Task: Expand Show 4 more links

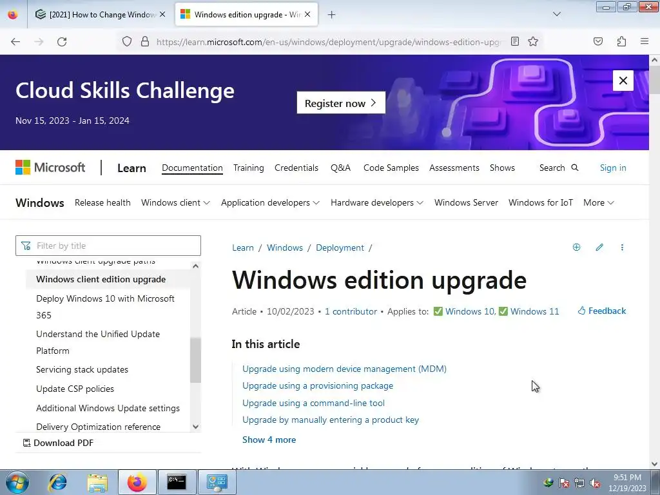Action: coord(269,440)
